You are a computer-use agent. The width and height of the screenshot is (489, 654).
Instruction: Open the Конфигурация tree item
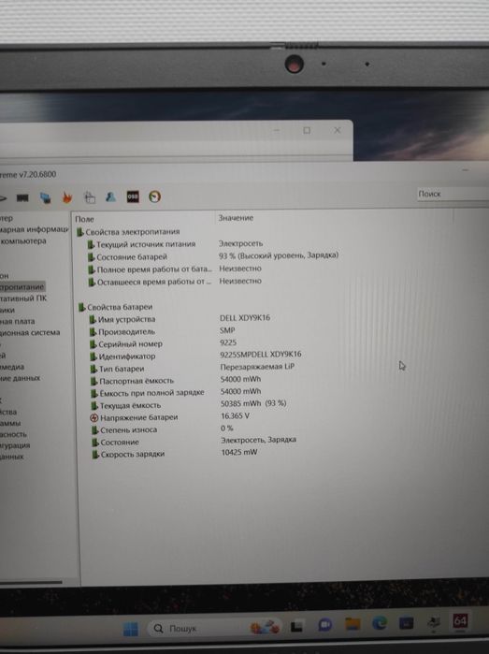15,445
